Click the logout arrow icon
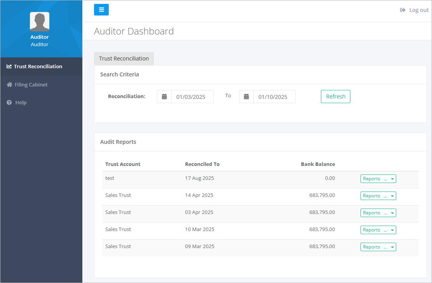 402,10
